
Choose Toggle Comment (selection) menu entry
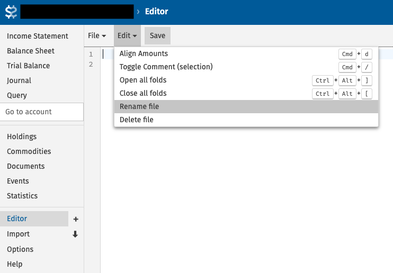(166, 67)
